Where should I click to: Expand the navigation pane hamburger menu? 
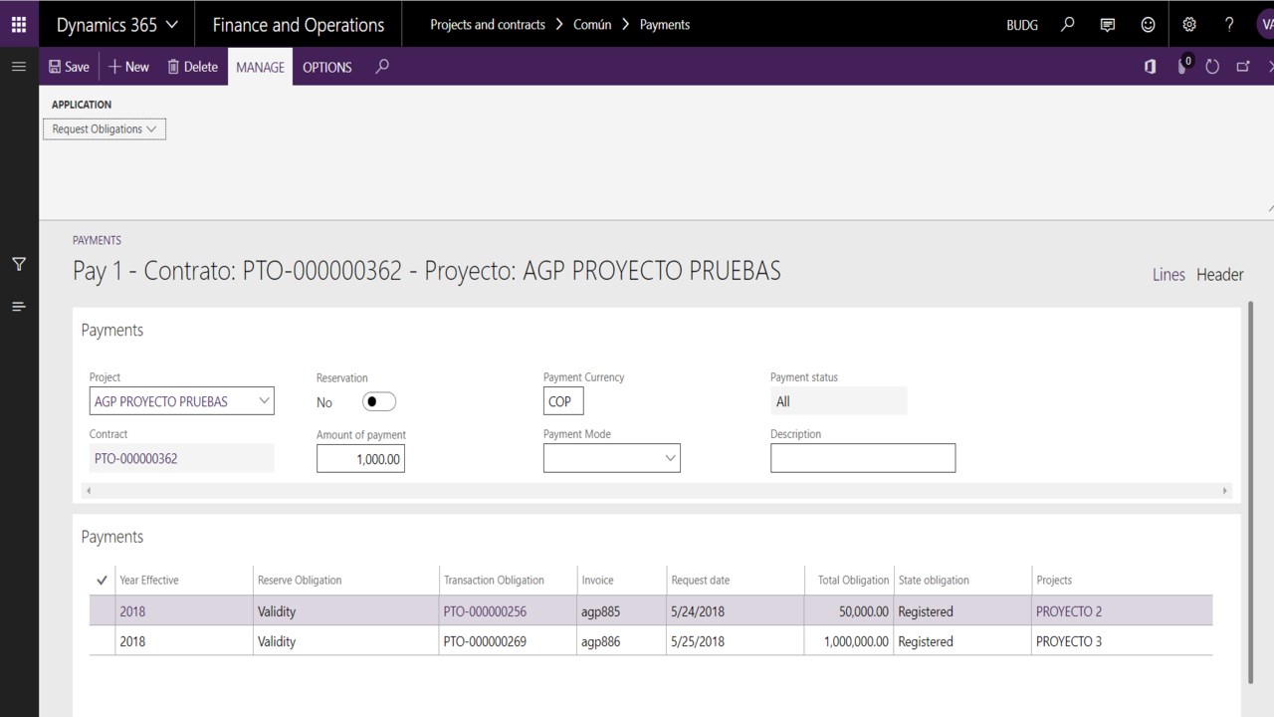pos(18,66)
